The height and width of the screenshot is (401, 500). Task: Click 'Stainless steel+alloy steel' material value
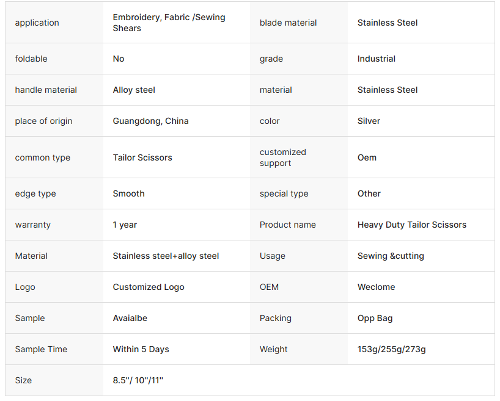[166, 256]
